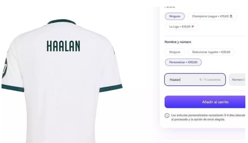The height and width of the screenshot is (143, 248).
Task: Click the personalized items processing notice text
Action: (x=208, y=117)
